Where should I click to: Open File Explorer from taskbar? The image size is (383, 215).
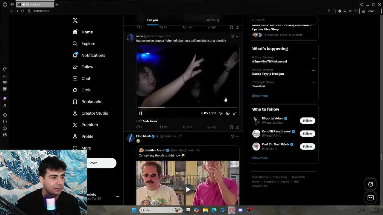click(x=205, y=210)
